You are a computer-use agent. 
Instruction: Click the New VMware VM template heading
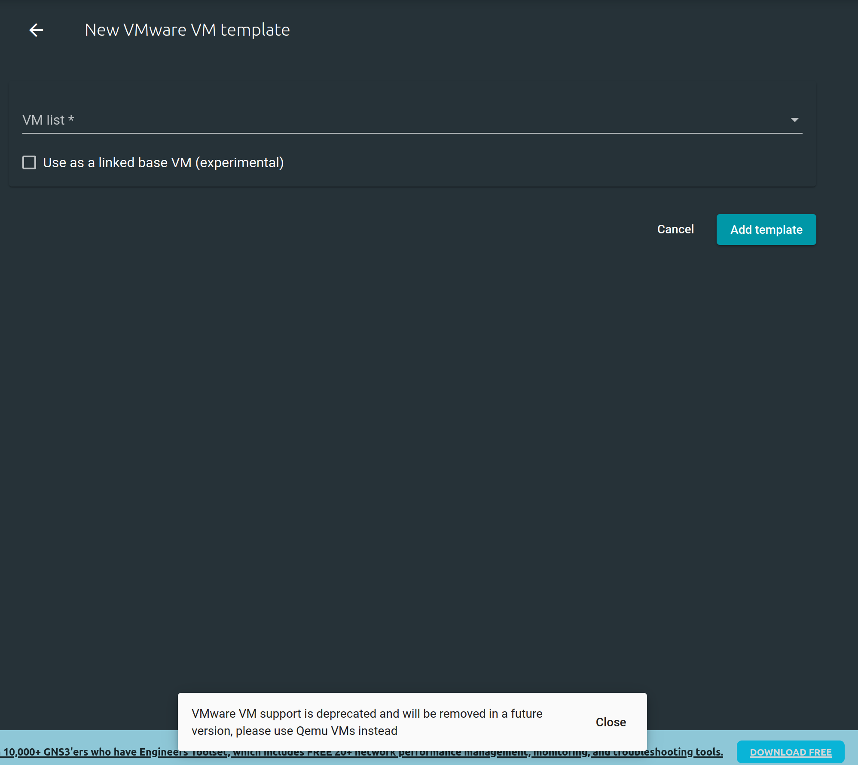pyautogui.click(x=187, y=30)
